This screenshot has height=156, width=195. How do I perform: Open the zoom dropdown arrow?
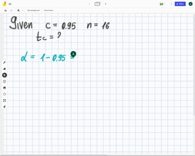pos(23,11)
